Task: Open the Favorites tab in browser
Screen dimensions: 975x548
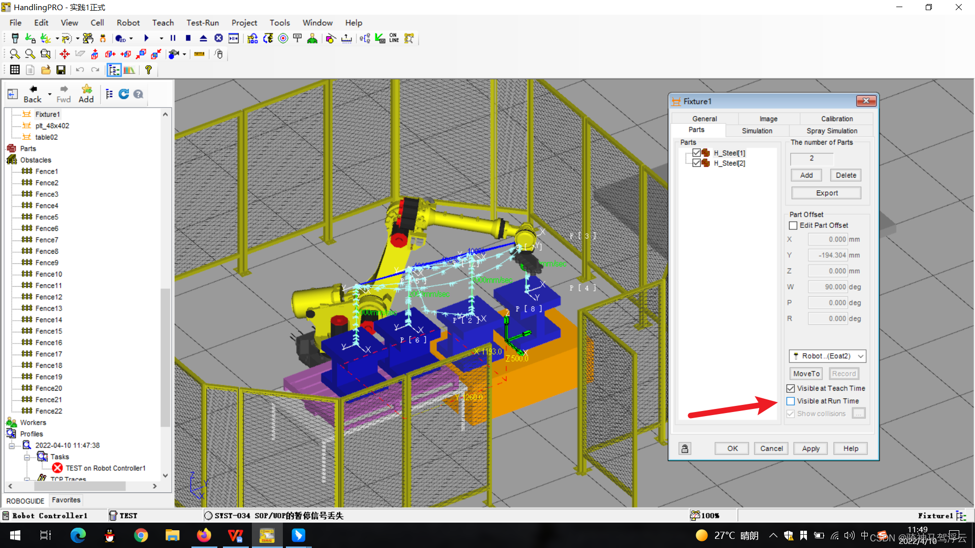Action: pyautogui.click(x=66, y=500)
